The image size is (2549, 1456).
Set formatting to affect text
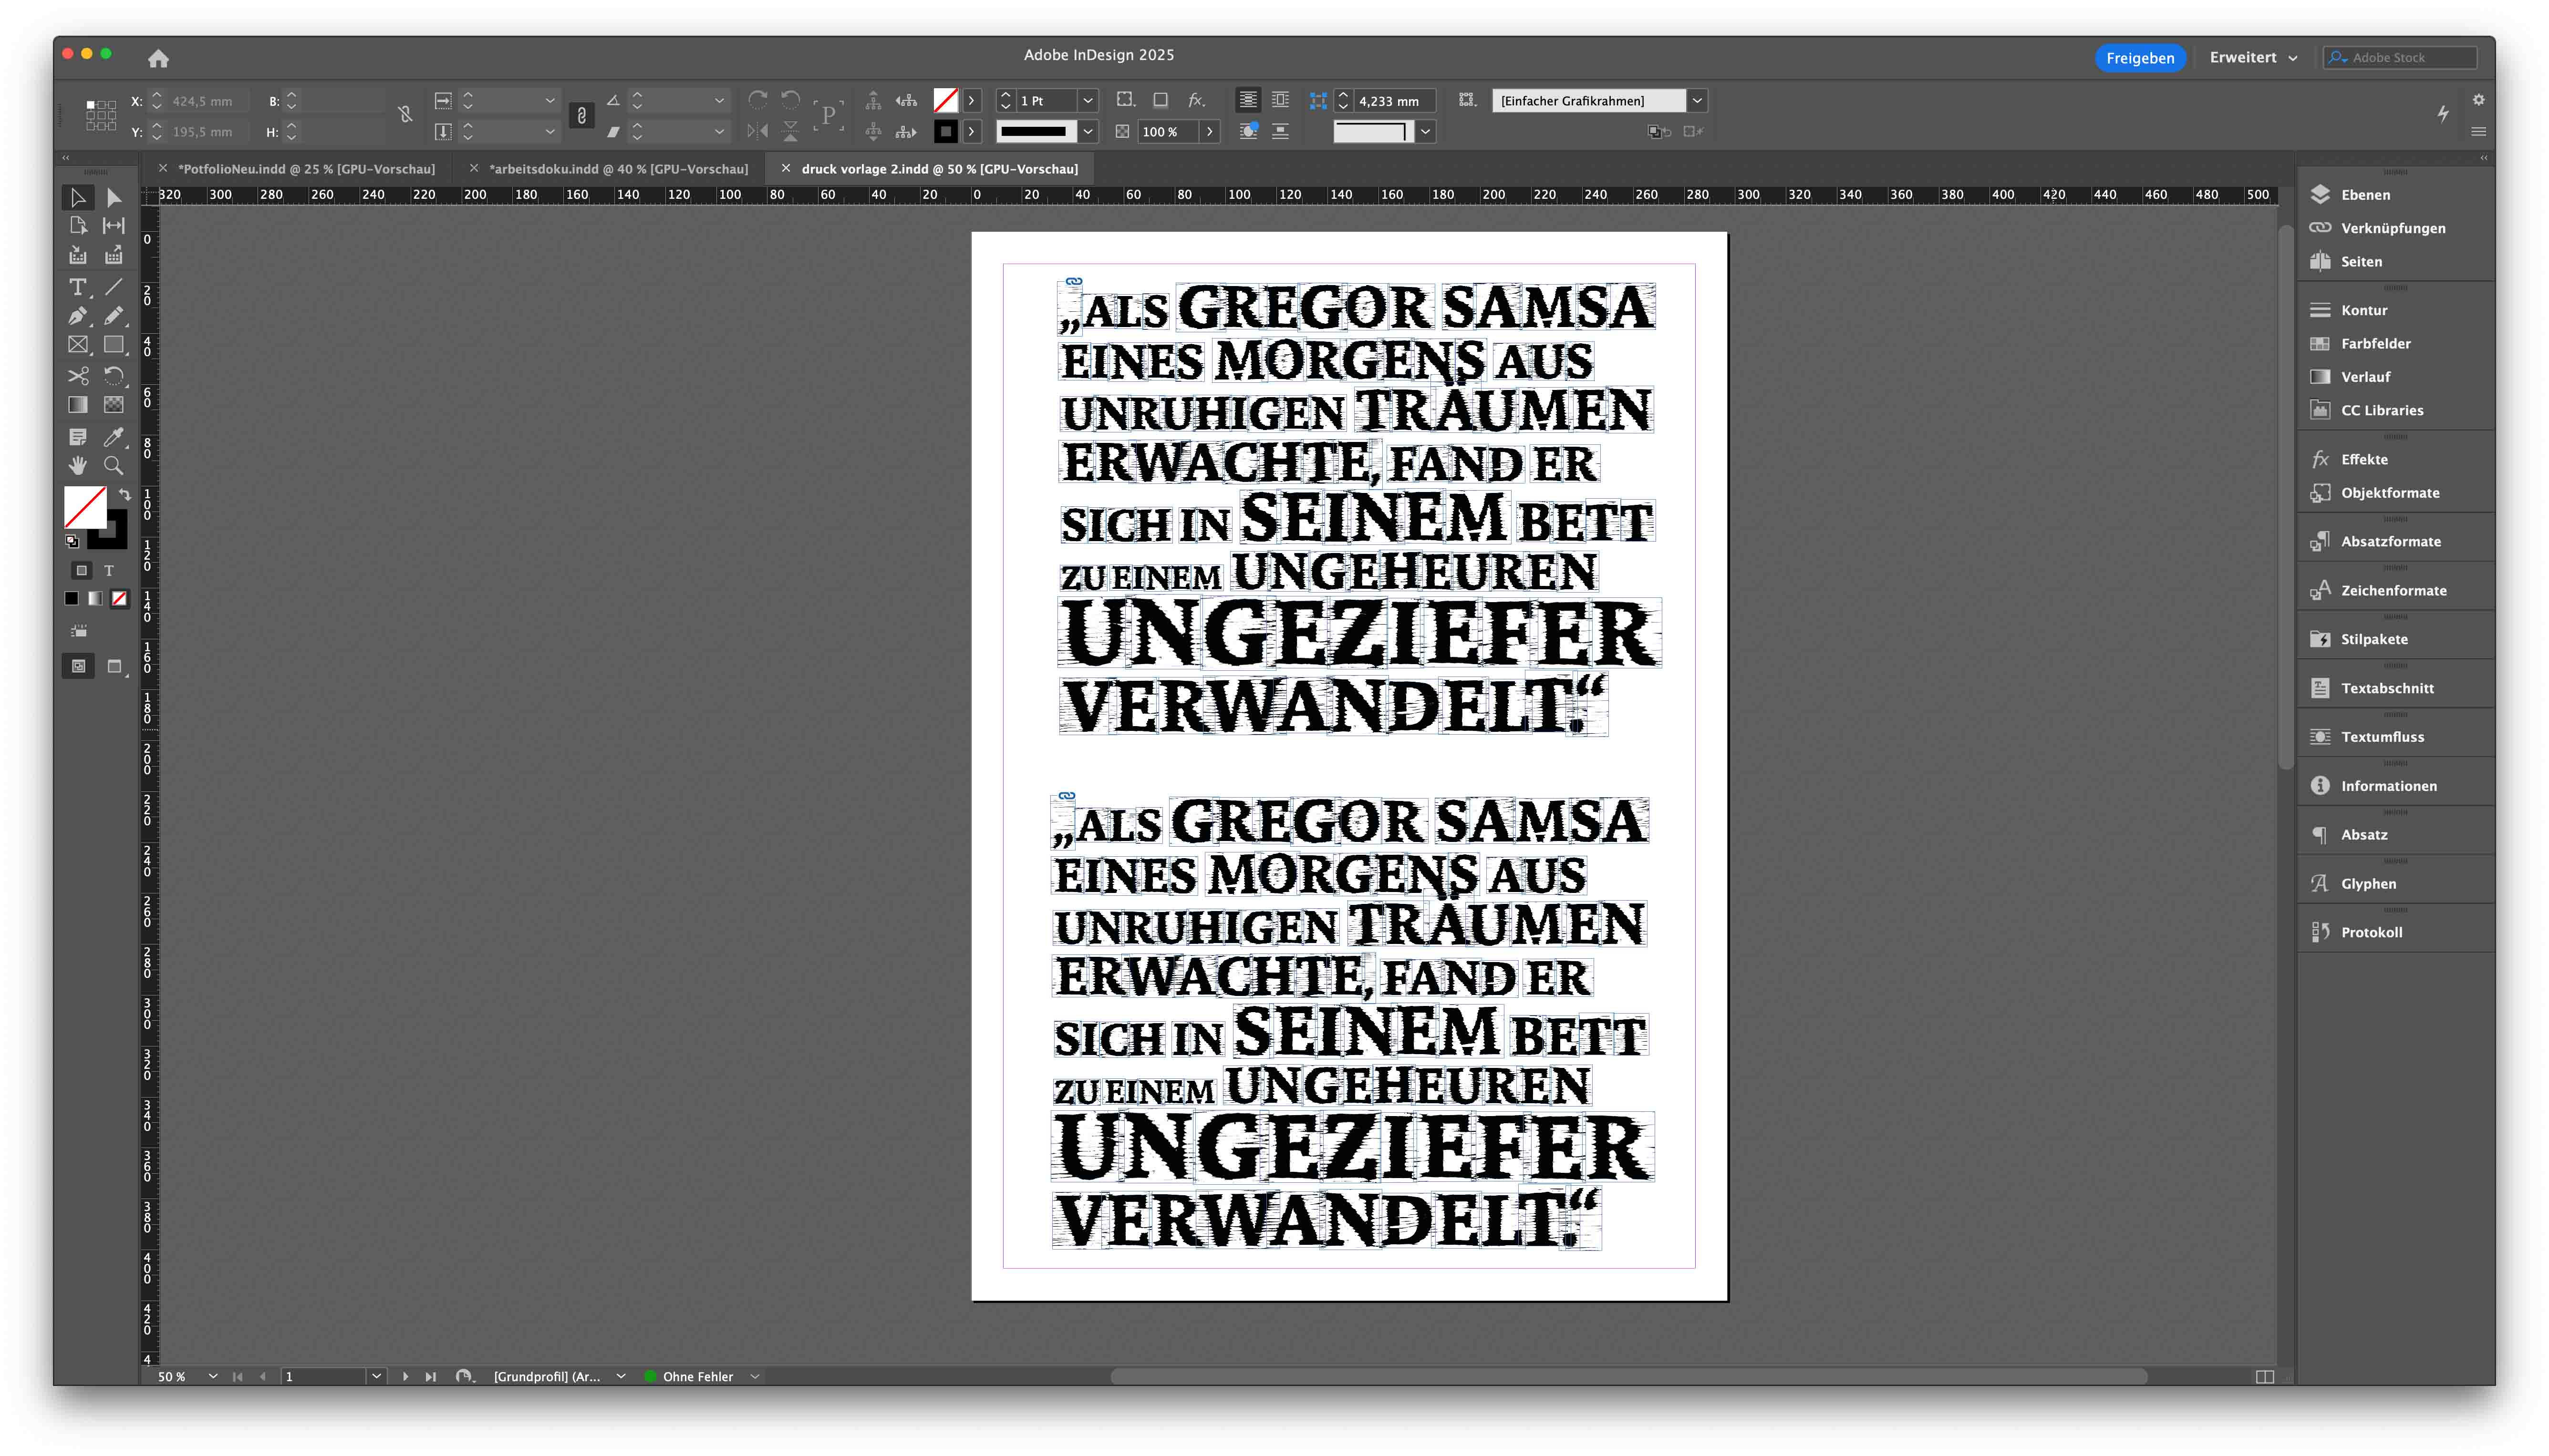coord(109,571)
